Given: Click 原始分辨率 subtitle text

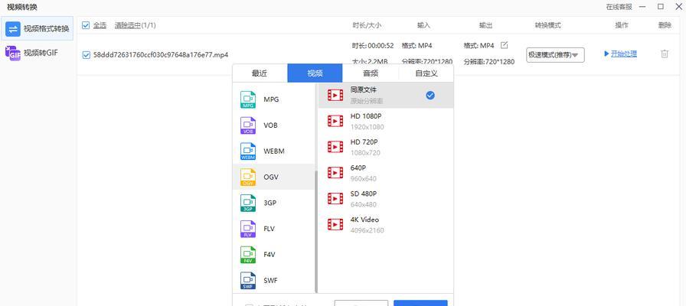Looking at the screenshot, I should click(x=367, y=101).
